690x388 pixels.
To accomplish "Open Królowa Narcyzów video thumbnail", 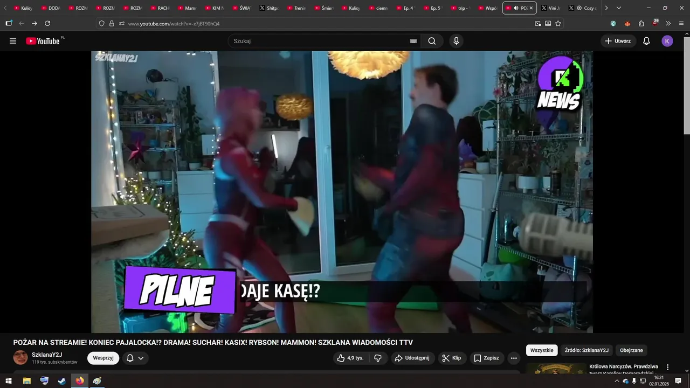I will (x=556, y=369).
